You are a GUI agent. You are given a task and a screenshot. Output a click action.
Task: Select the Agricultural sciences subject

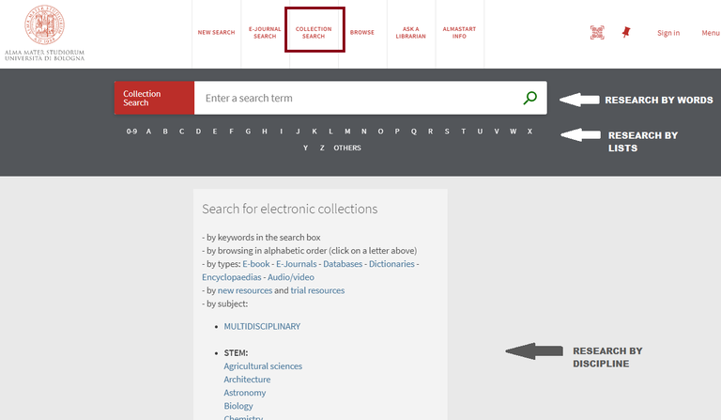point(263,366)
